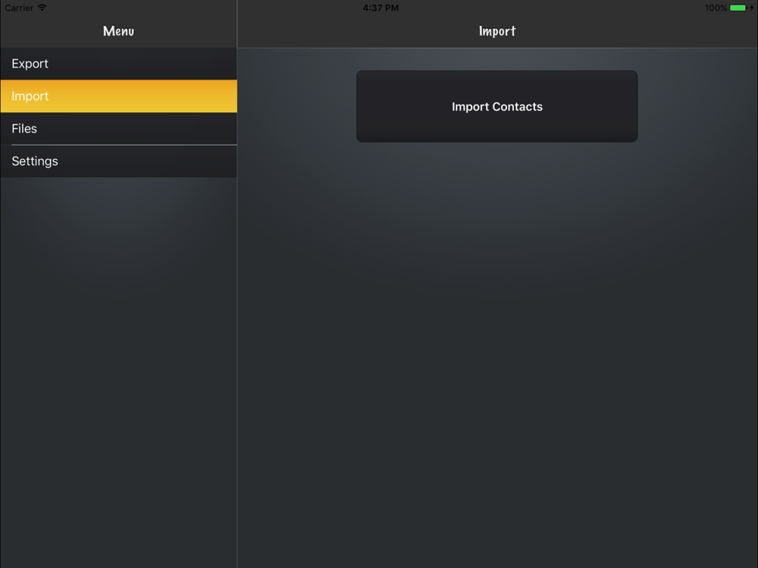Image resolution: width=758 pixels, height=568 pixels.
Task: Click the Carrier label in status bar
Action: [x=20, y=8]
